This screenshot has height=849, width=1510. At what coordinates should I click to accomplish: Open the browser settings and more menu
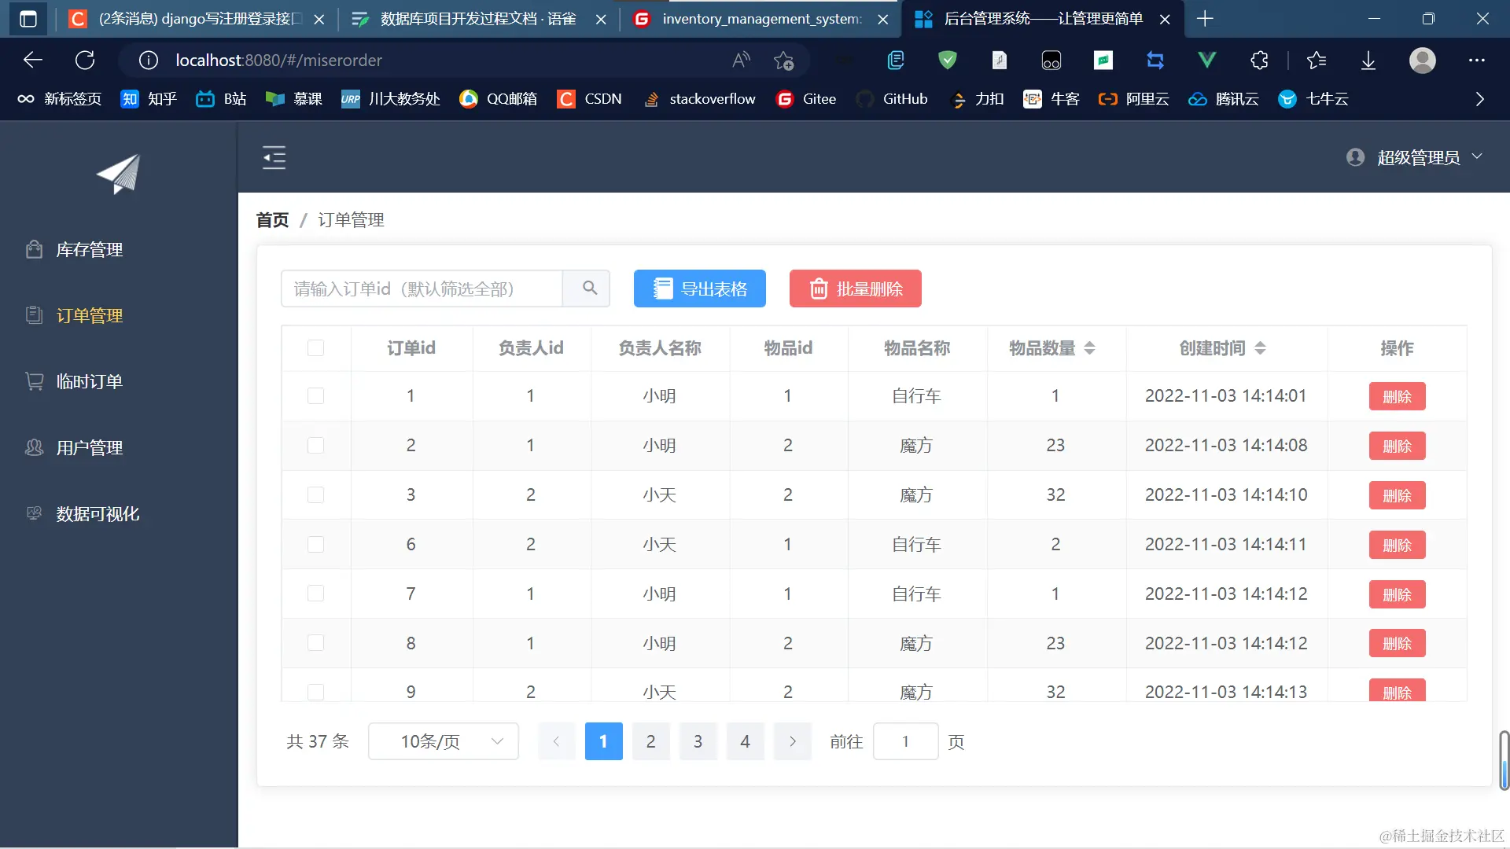click(x=1476, y=61)
